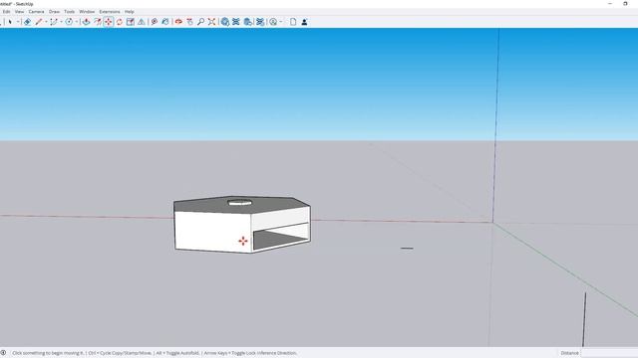Select the Circle shape tool

click(69, 22)
